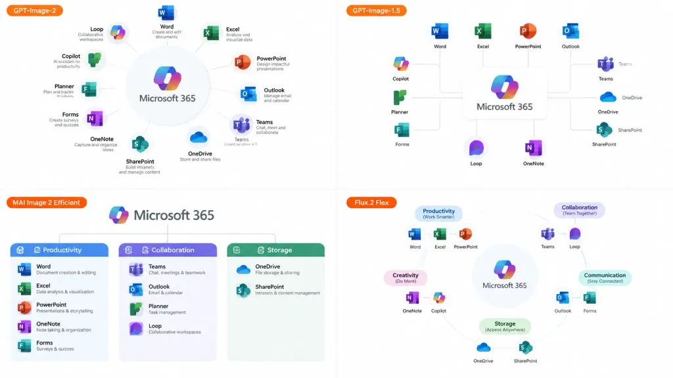Open the Loop icon in the GPT-Image-1.5 diagram
Screen dimensions: 673x378
pos(476,148)
